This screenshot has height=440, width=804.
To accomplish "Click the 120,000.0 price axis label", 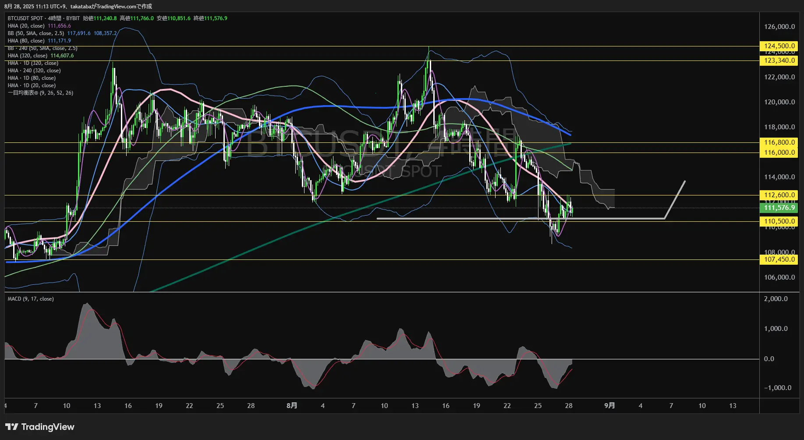I will (779, 102).
